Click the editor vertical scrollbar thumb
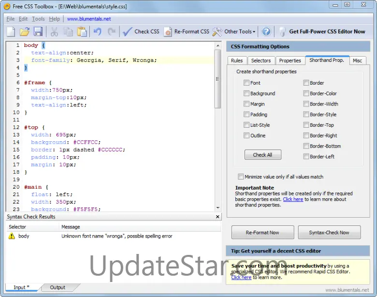Screen dimensions: 377x297 click(x=217, y=79)
